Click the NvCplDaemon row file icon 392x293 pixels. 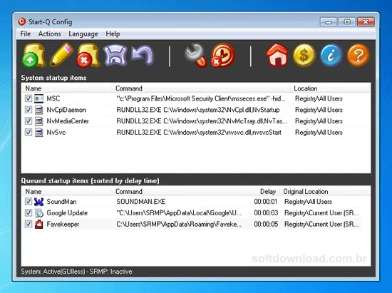(x=38, y=110)
